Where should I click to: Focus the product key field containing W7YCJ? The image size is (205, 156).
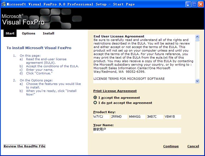tap(101, 117)
